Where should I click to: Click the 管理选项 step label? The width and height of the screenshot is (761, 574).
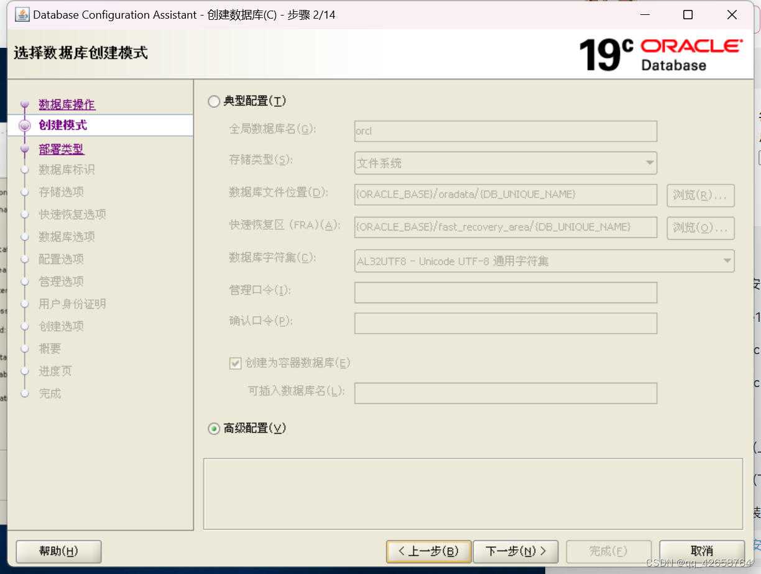[x=61, y=281]
